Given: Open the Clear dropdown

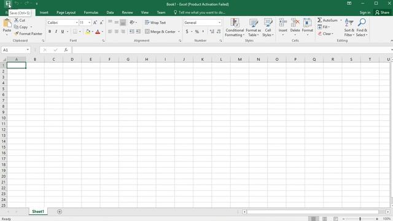Looking at the screenshot, I should (325, 34).
